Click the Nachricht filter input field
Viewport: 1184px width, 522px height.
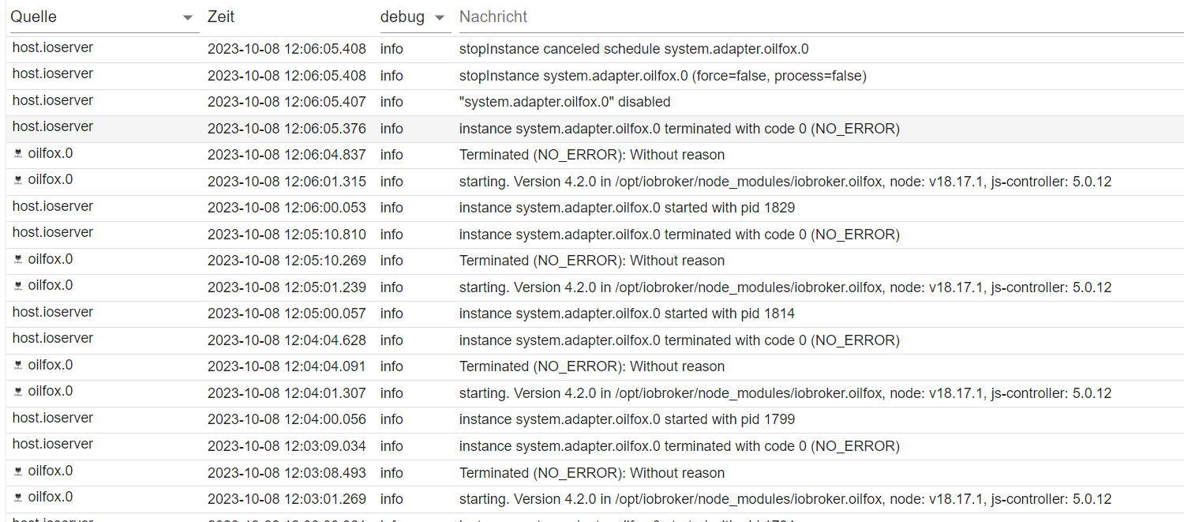coord(821,17)
